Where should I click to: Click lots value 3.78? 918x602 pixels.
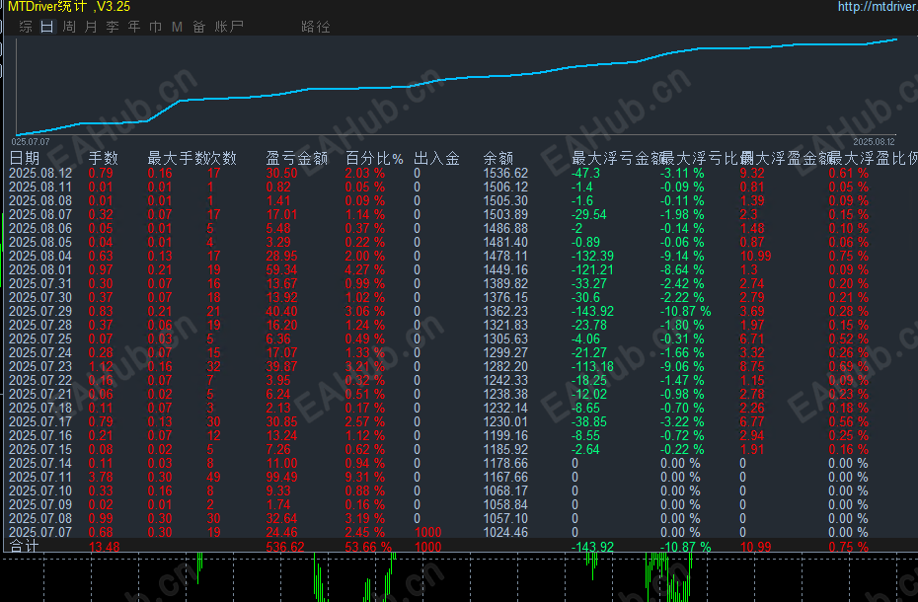click(101, 478)
